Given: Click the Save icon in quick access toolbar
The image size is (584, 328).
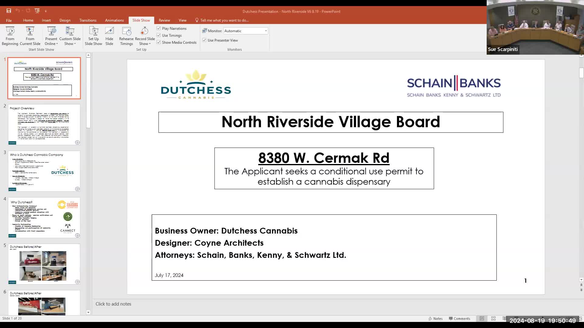Looking at the screenshot, I should (9, 11).
